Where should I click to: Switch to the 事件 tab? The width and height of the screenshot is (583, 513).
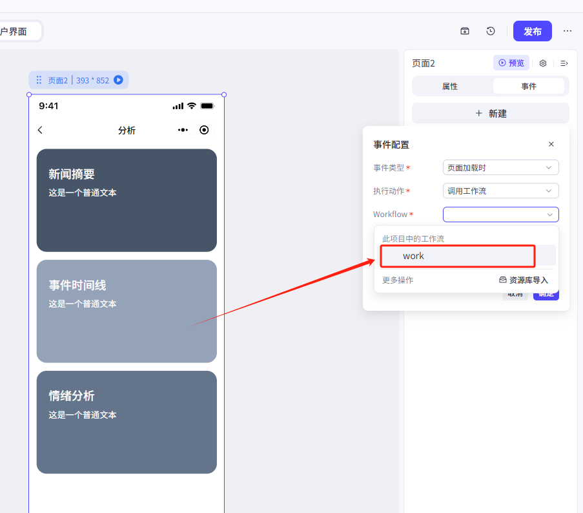tap(528, 86)
